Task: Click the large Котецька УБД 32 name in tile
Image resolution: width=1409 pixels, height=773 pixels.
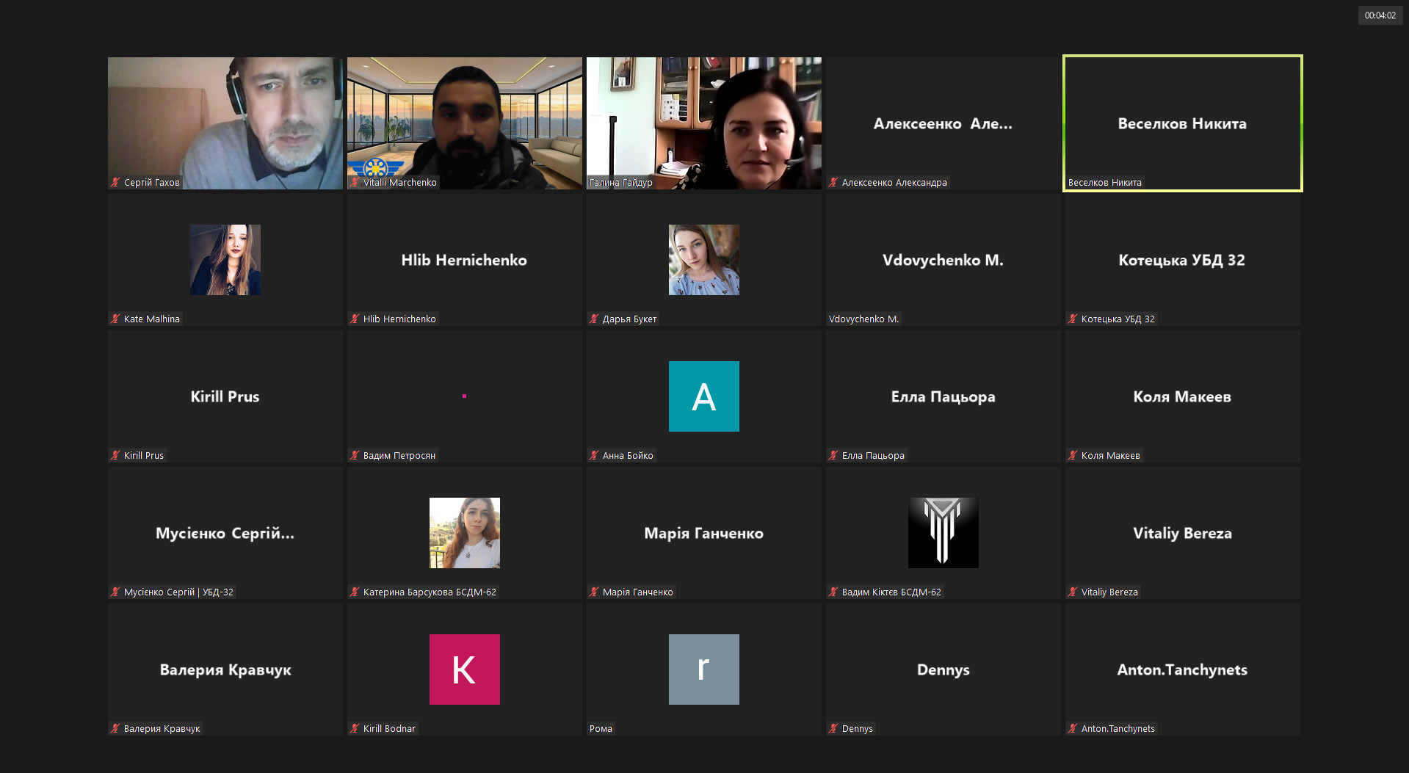Action: point(1182,261)
